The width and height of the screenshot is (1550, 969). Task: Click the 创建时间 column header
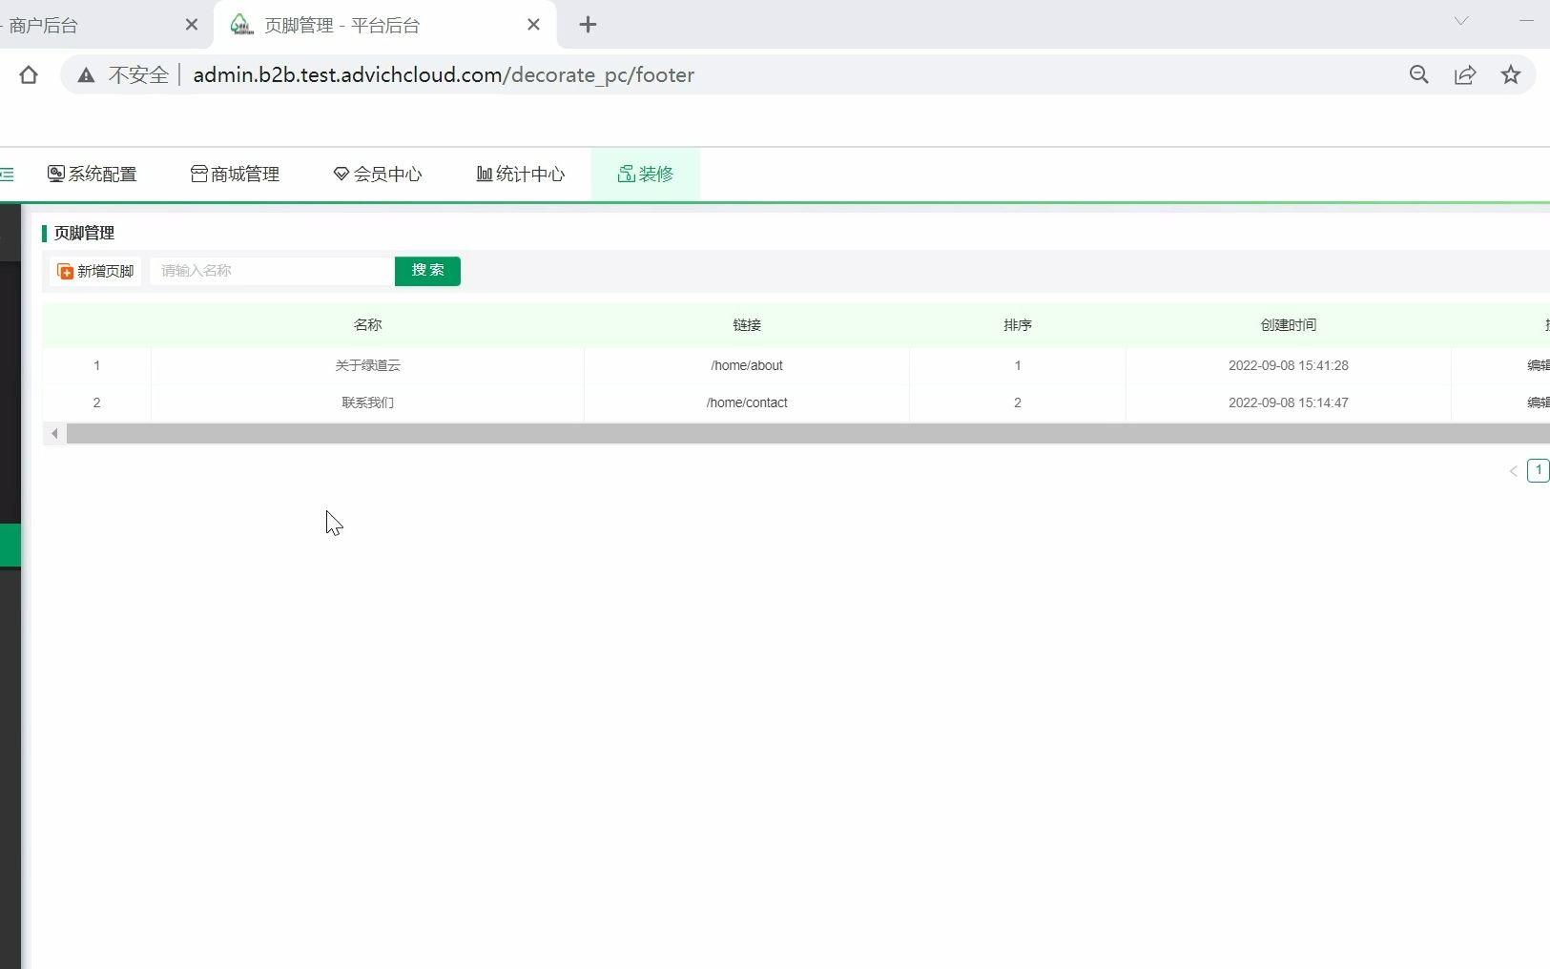coord(1289,325)
